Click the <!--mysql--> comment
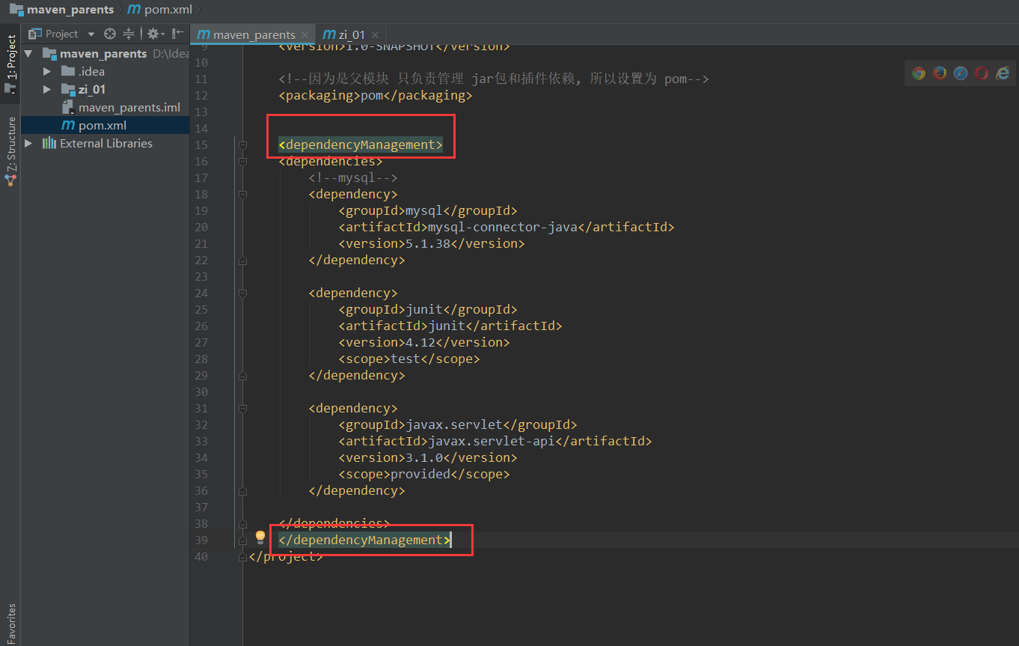This screenshot has height=646, width=1019. [x=353, y=178]
